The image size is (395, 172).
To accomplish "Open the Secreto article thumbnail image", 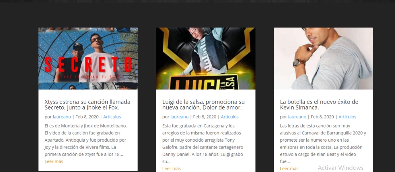I will click(88, 58).
